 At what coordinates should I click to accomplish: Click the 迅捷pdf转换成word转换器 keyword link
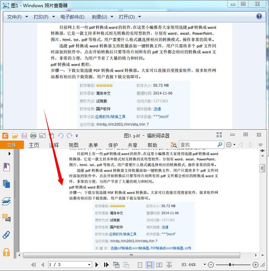[130, 248]
